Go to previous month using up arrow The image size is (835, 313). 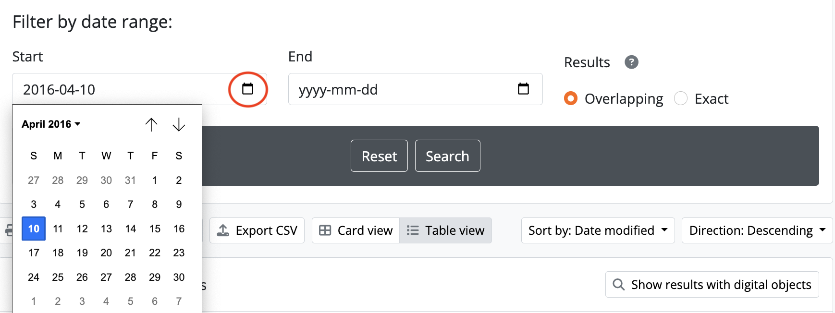(x=151, y=125)
